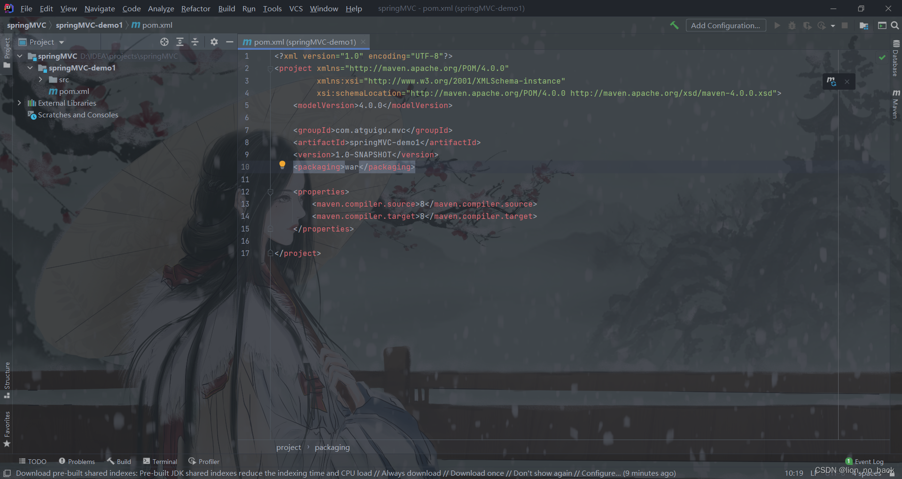
Task: Open the TODO tool window
Action: pos(33,462)
